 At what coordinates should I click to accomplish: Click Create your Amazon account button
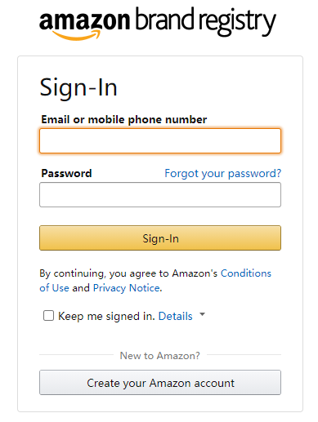pyautogui.click(x=160, y=383)
